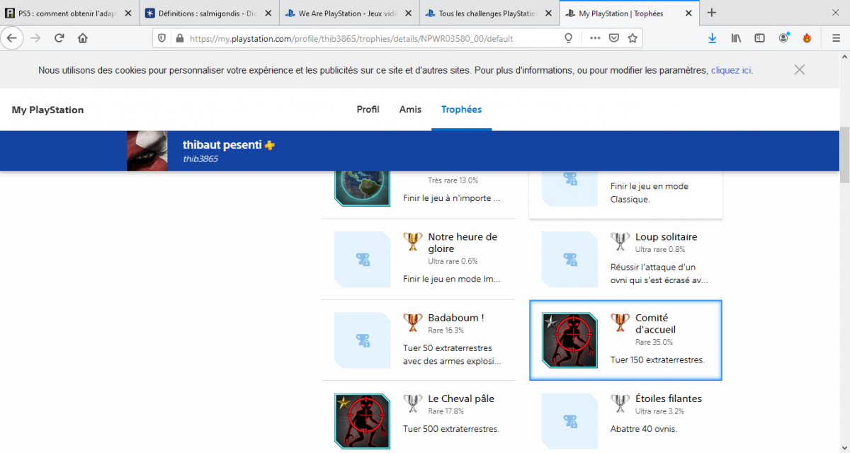Screen dimensions: 850x453
Task: Click the profile avatar picture
Action: [147, 151]
